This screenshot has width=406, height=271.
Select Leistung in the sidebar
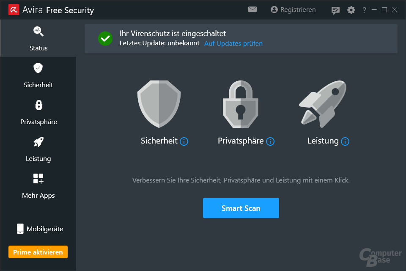pos(38,149)
